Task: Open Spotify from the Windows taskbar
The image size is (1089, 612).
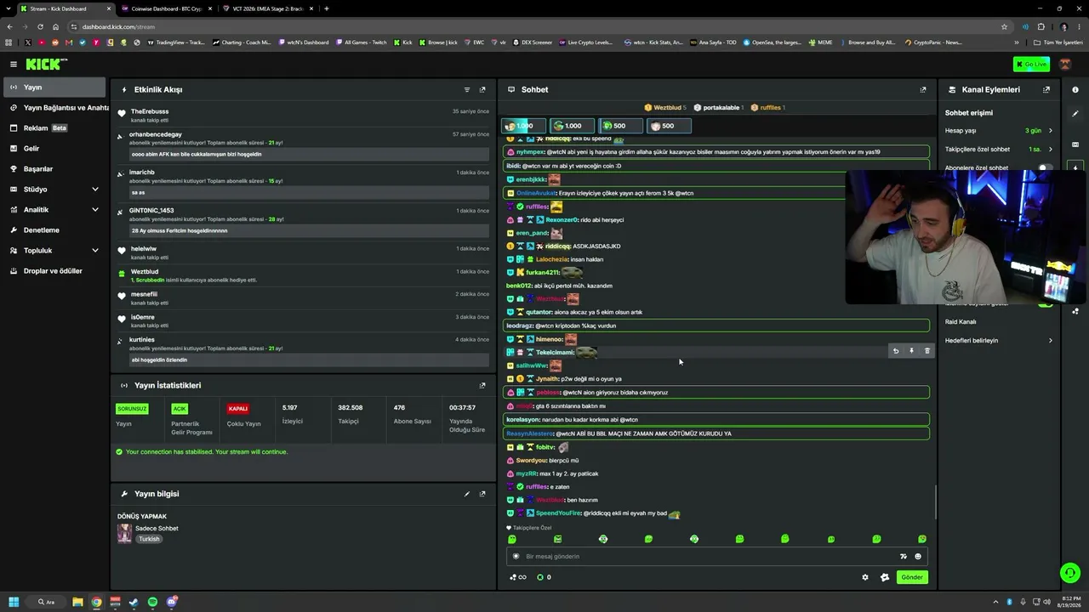Action: click(153, 602)
